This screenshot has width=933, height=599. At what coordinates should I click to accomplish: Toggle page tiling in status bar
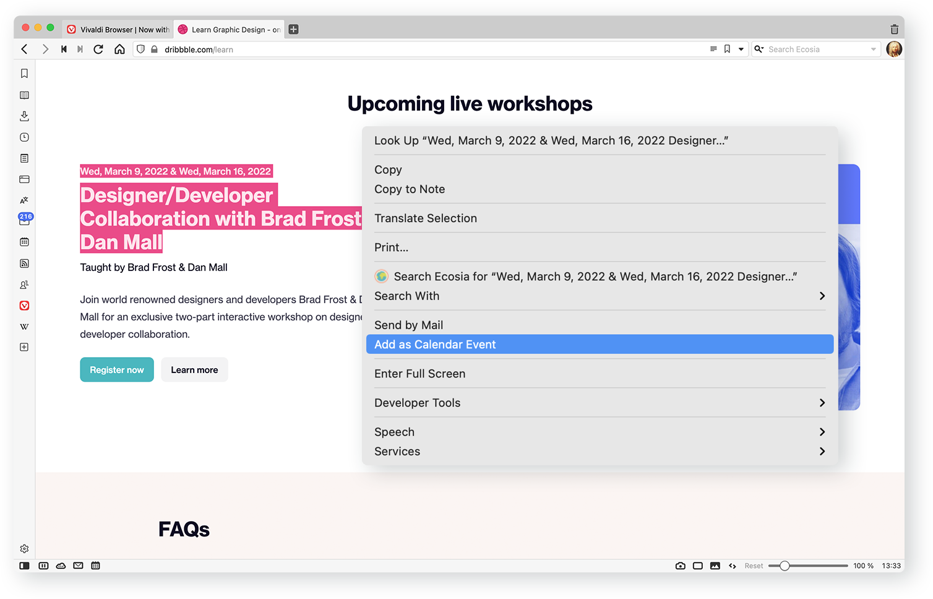(x=698, y=566)
